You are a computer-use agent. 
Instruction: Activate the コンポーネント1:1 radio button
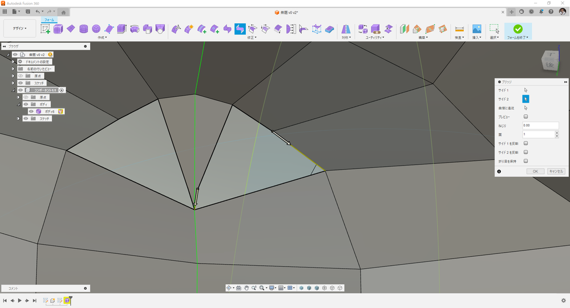coord(62,90)
